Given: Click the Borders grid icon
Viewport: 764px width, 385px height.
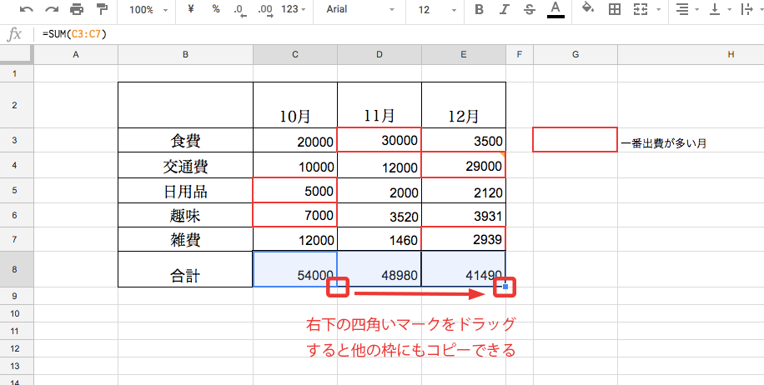Looking at the screenshot, I should pyautogui.click(x=615, y=10).
